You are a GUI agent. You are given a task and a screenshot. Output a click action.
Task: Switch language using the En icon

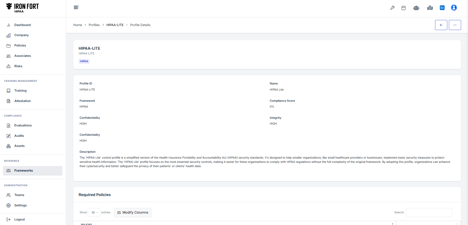(442, 8)
